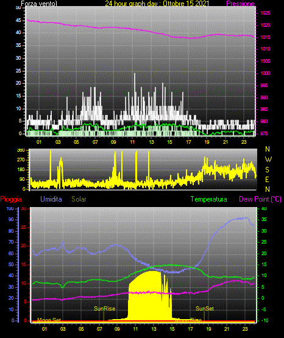Image resolution: width=284 pixels, height=338 pixels.
Task: Click the S wind direction letter
Action: pyautogui.click(x=267, y=170)
